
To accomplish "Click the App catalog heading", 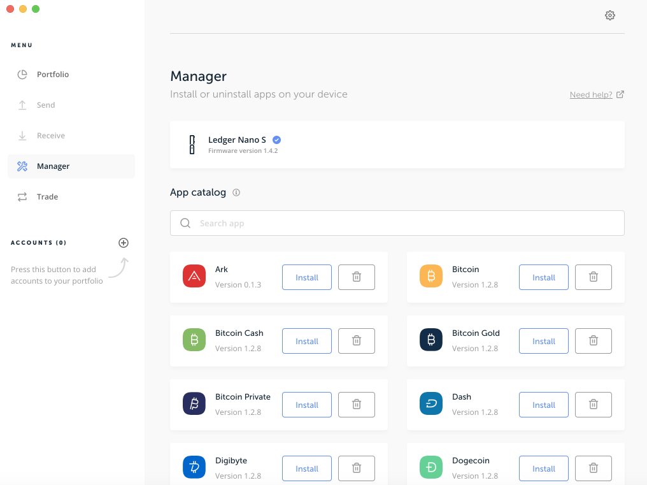I will click(x=198, y=192).
